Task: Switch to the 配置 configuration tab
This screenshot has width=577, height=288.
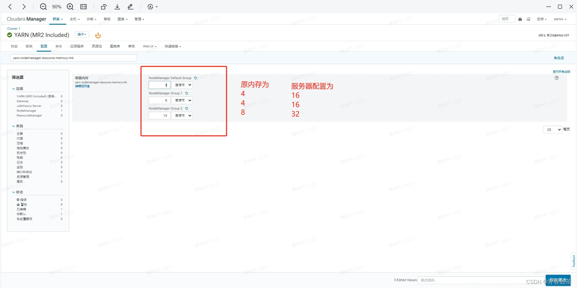Action: coord(44,46)
